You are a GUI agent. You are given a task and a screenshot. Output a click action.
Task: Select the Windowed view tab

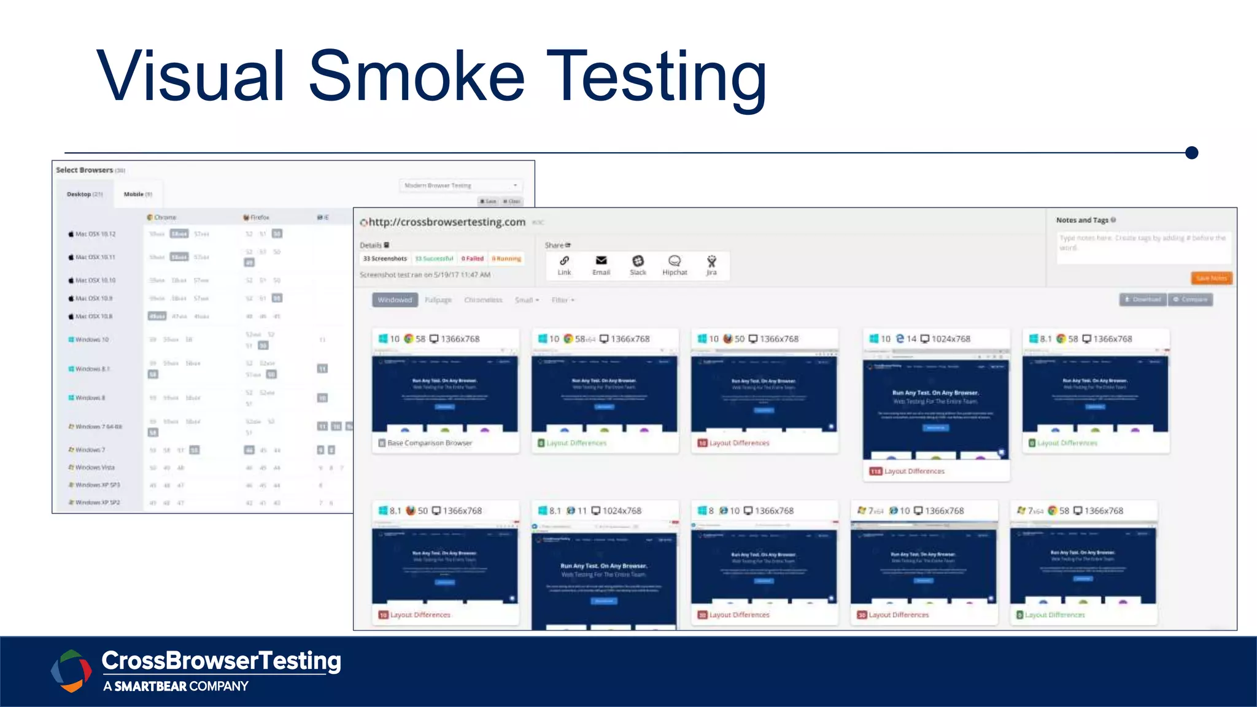[395, 300]
